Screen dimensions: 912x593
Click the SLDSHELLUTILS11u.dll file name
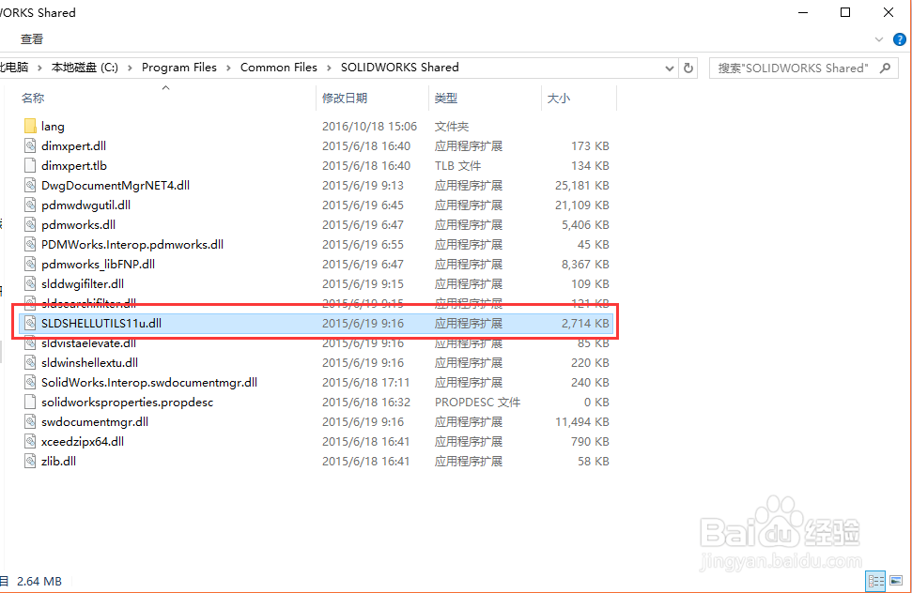(x=101, y=323)
